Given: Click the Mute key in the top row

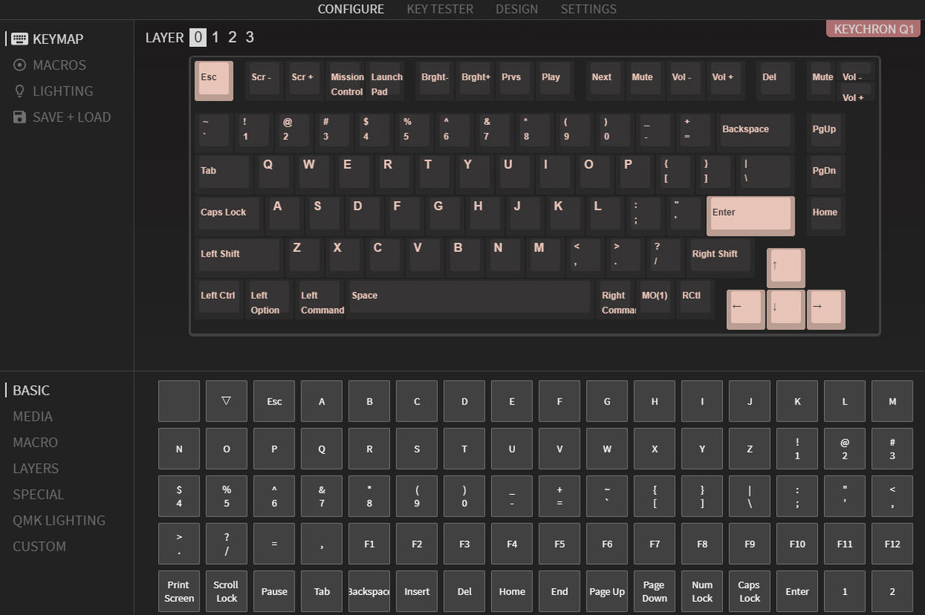Looking at the screenshot, I should [x=644, y=77].
